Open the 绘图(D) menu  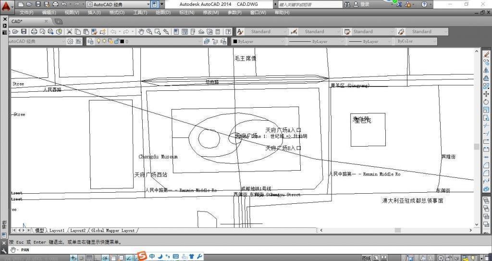[163, 12]
